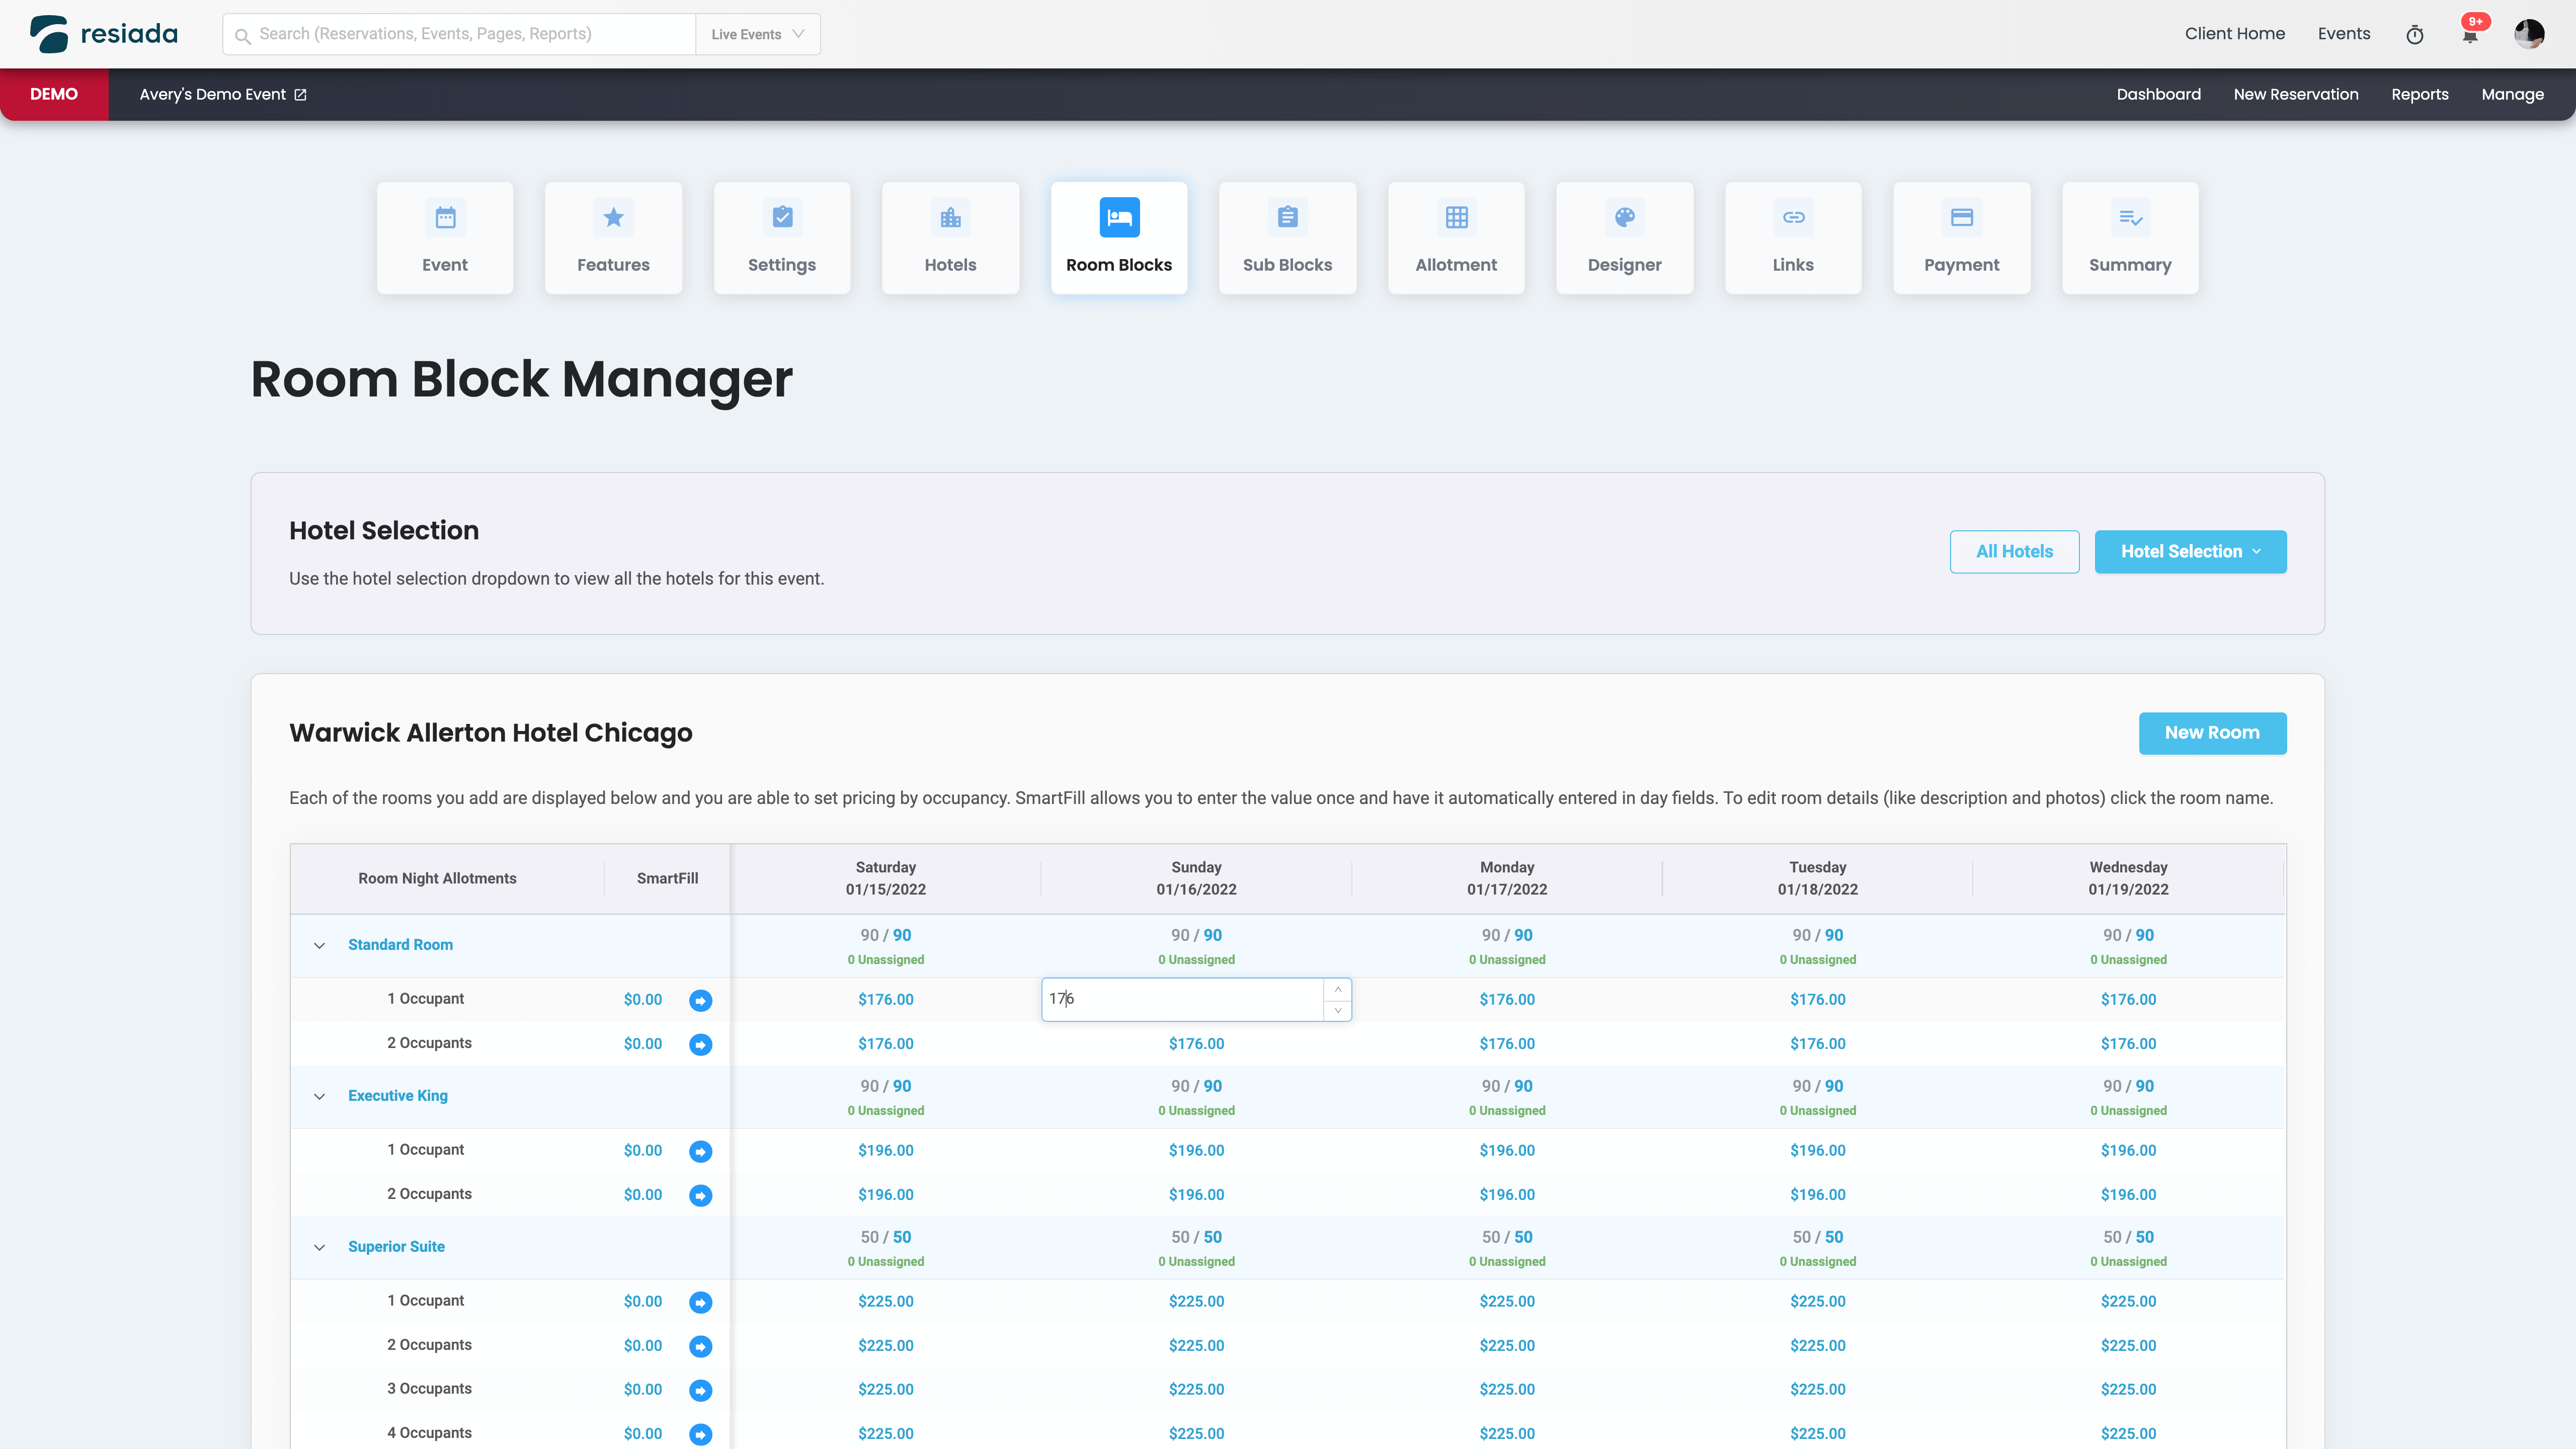Collapse the Executive King row
The width and height of the screenshot is (2576, 1449).
tap(319, 1096)
